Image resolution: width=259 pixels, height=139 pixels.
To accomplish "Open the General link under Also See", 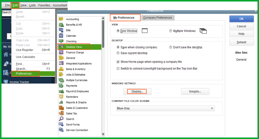I will click(241, 60).
